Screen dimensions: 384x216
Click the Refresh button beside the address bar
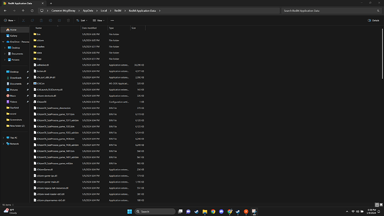coord(32,11)
